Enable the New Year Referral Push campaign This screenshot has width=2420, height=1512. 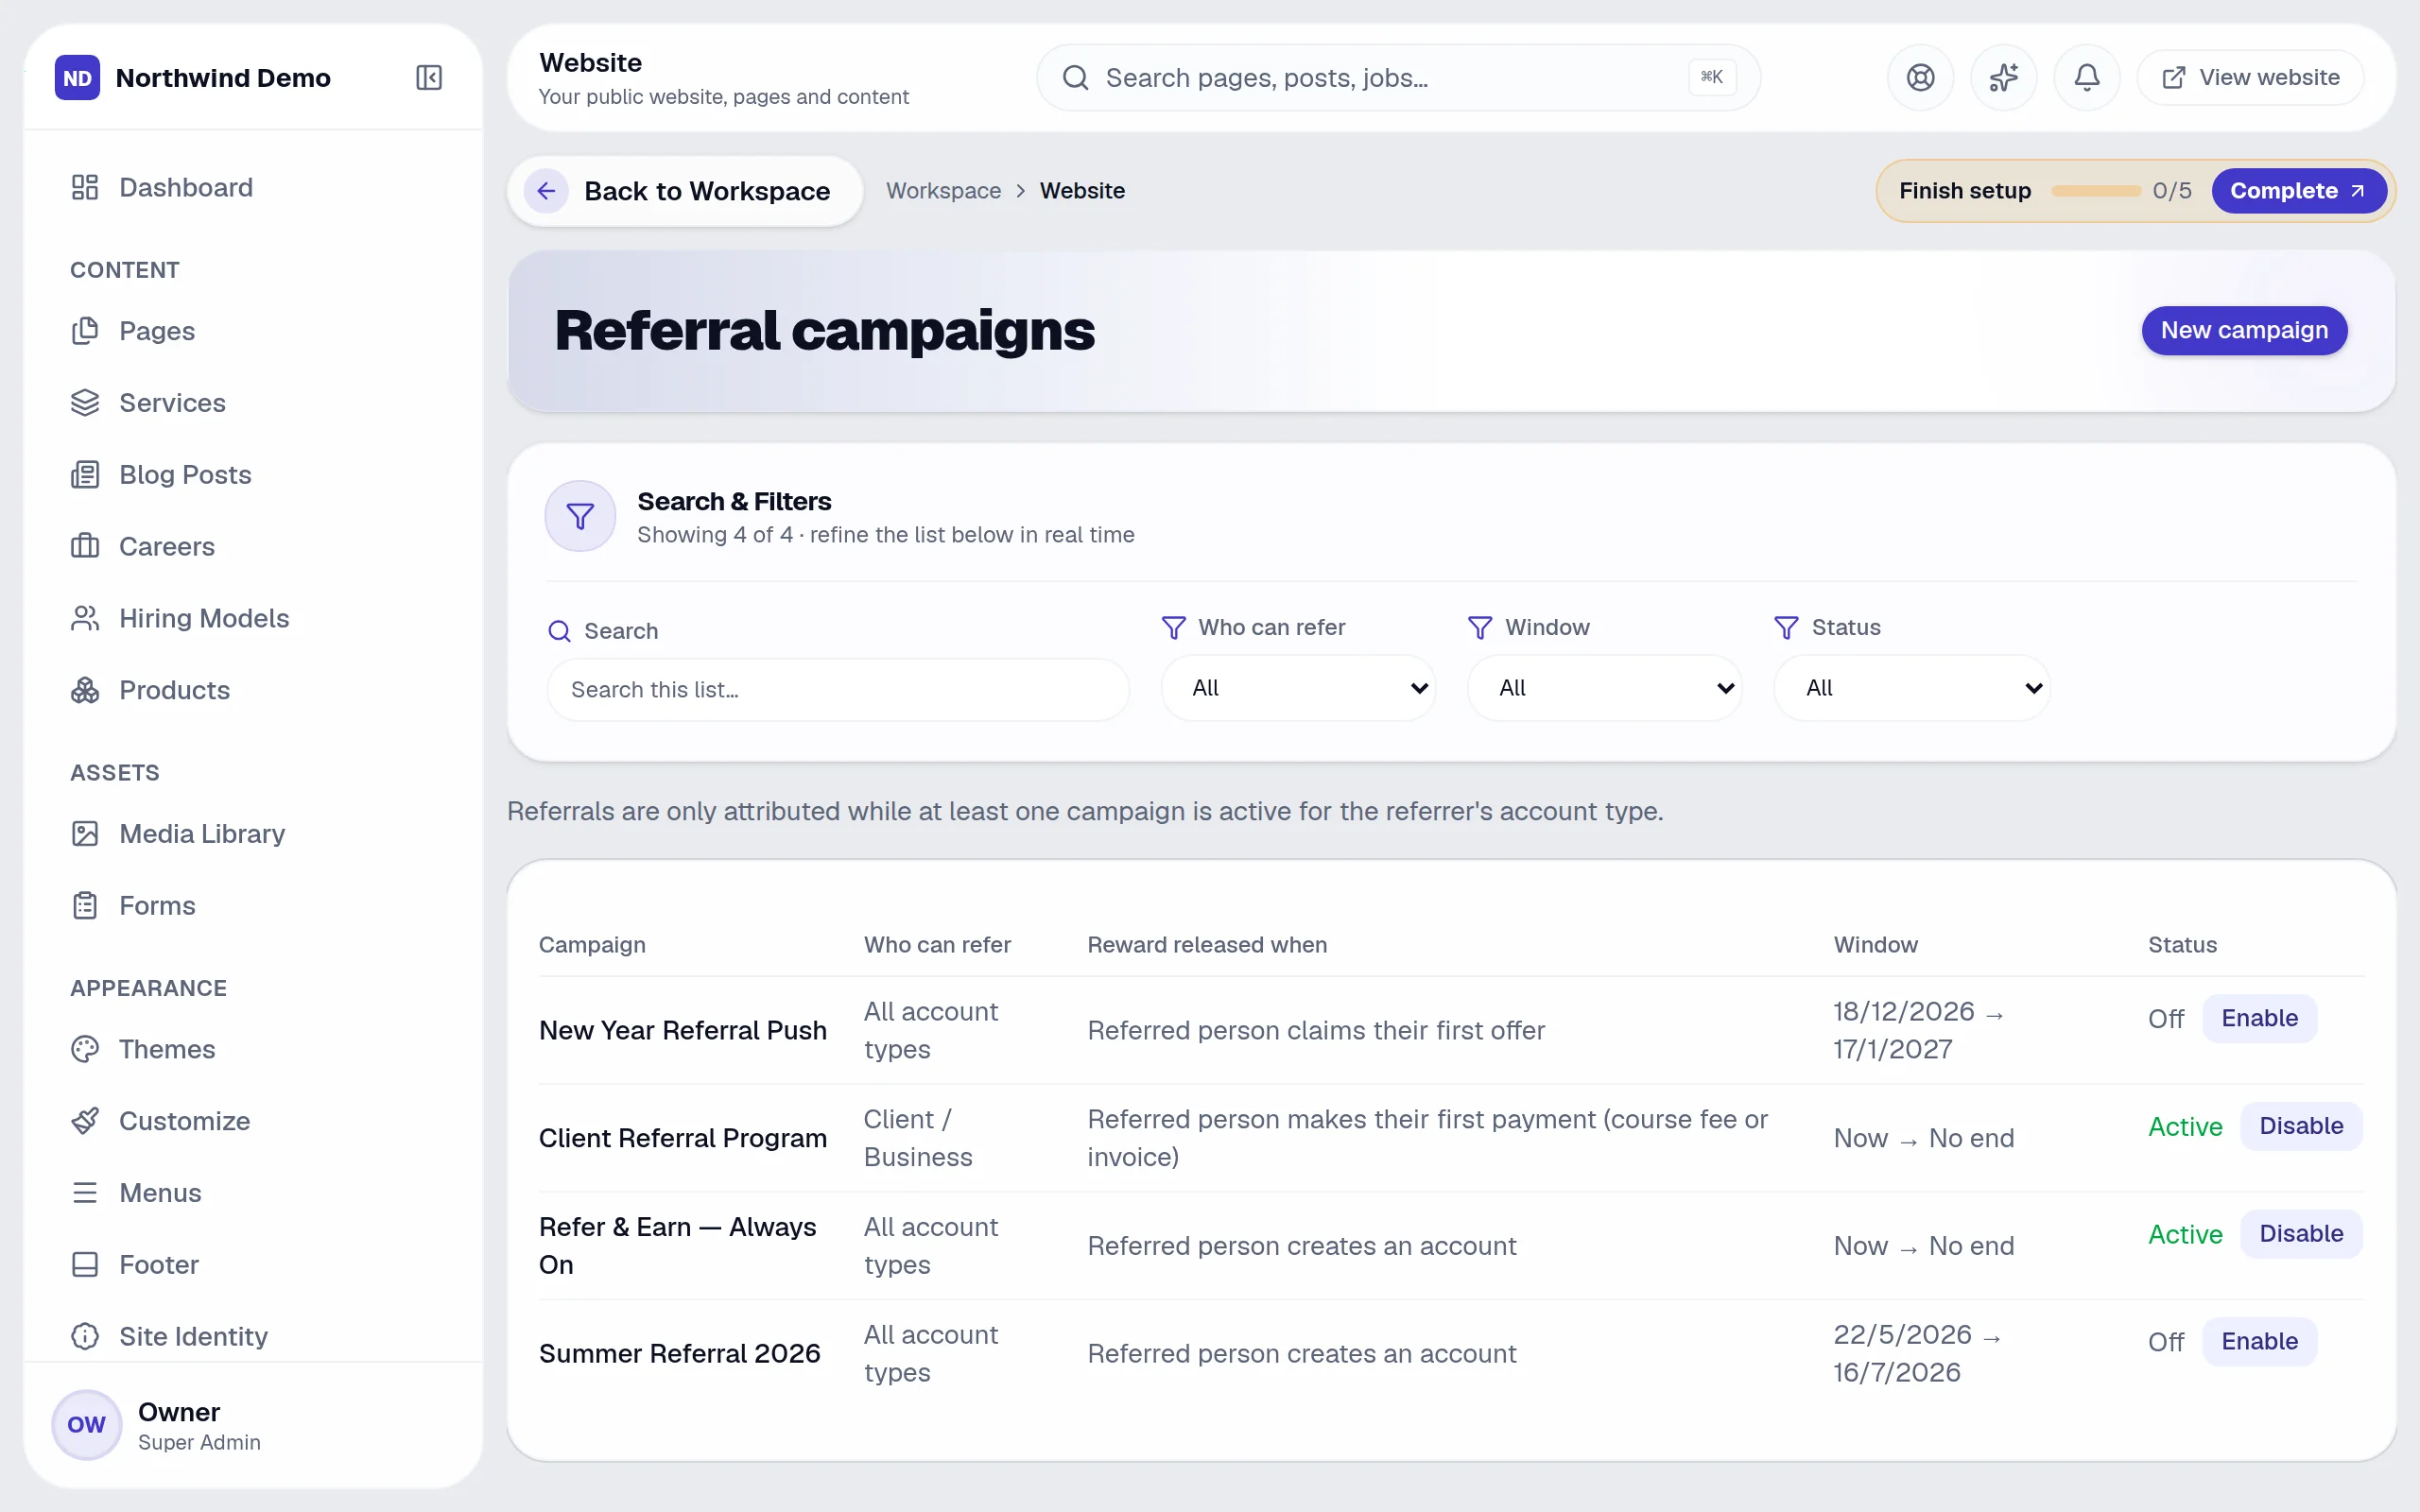(x=2259, y=1018)
